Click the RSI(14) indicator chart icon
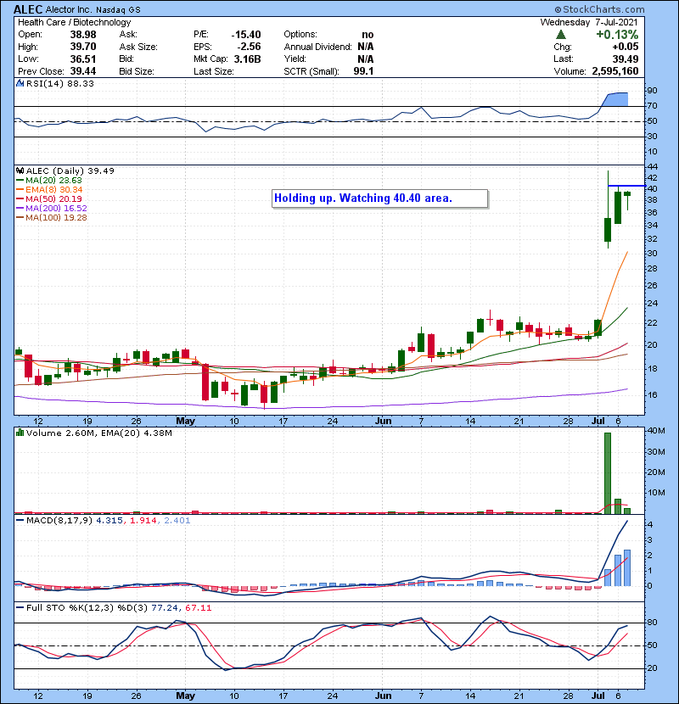This screenshot has height=704, width=679. [x=20, y=83]
